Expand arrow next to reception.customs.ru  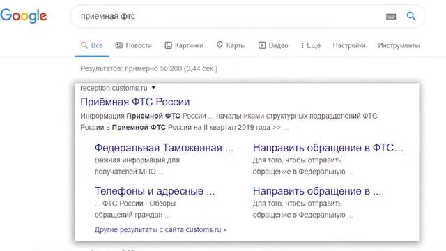[153, 88]
